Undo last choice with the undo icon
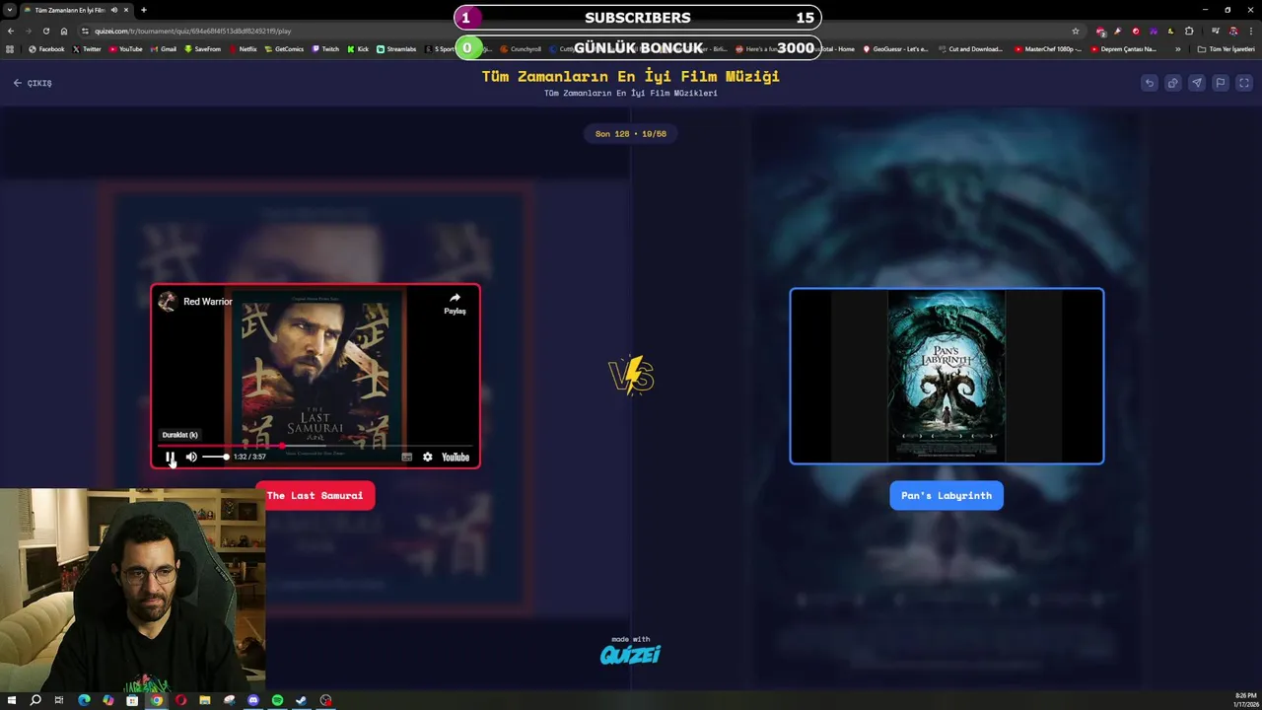1262x710 pixels. [1150, 83]
